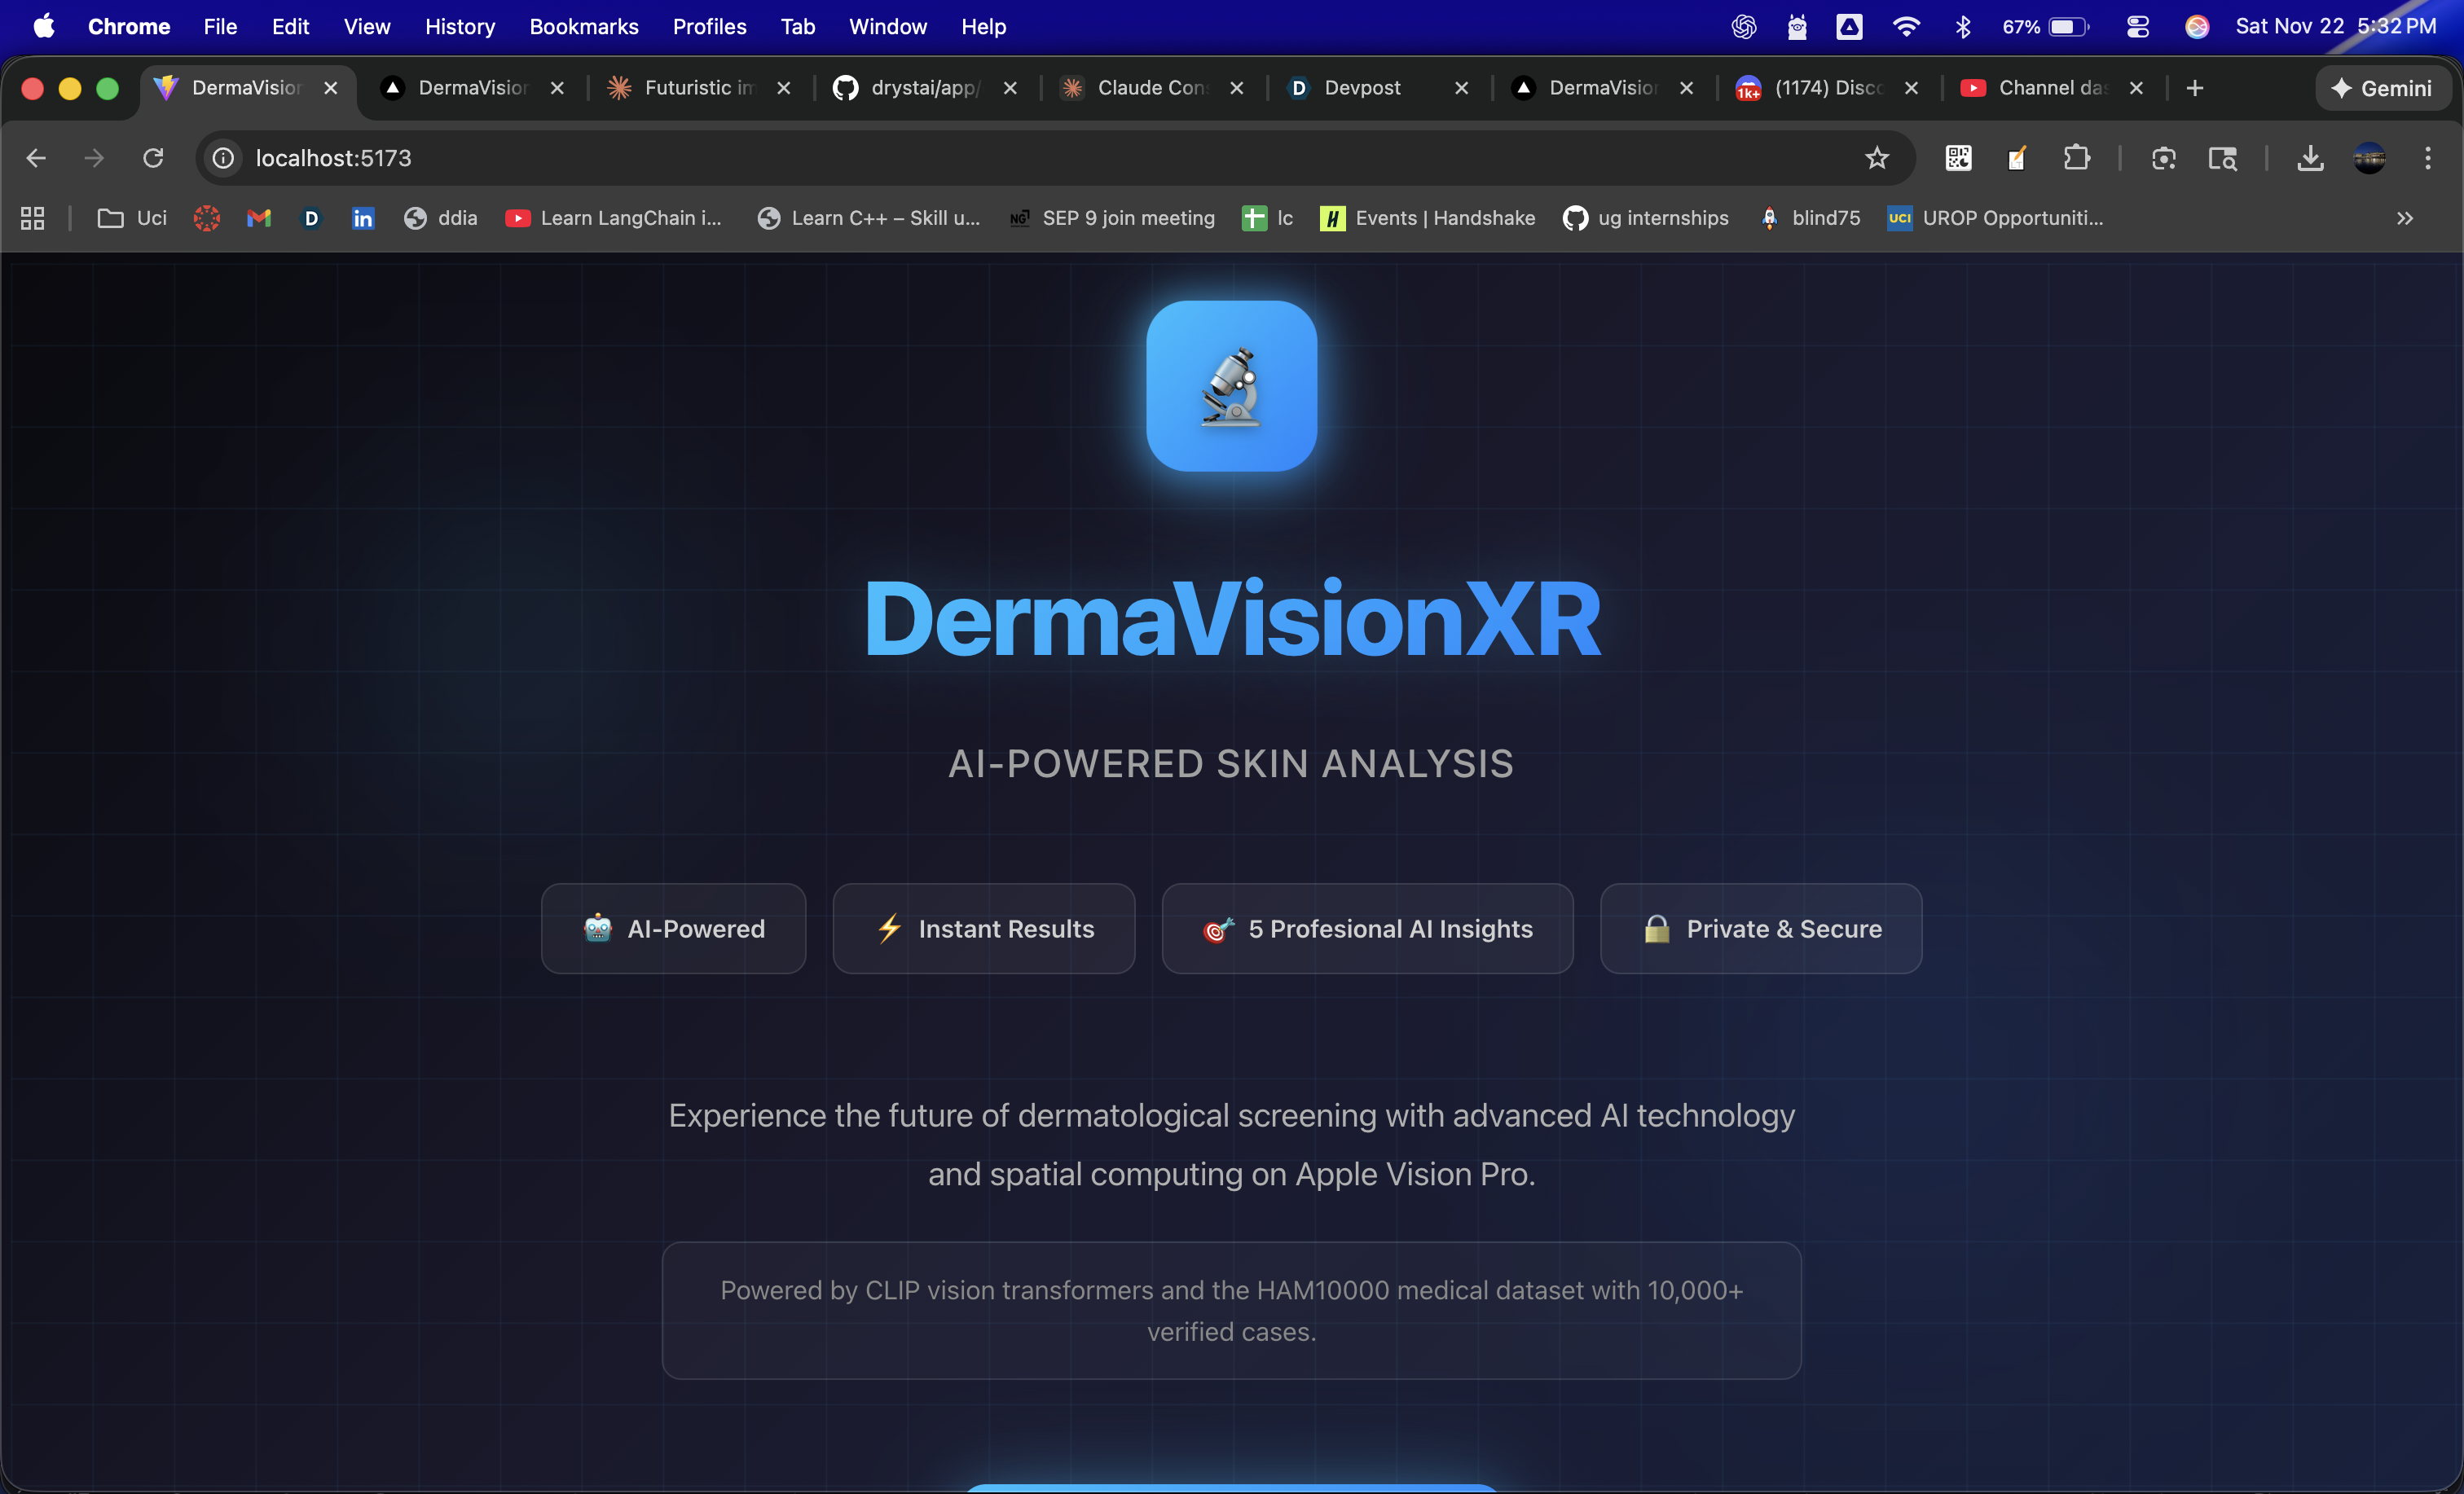The width and height of the screenshot is (2464, 1494).
Task: Click the Gmail bookmark icon
Action: click(259, 218)
